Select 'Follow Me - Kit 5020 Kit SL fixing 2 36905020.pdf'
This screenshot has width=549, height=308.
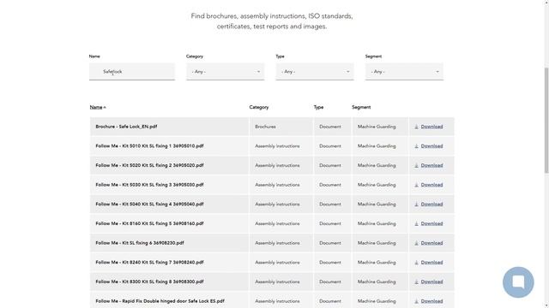(x=149, y=165)
